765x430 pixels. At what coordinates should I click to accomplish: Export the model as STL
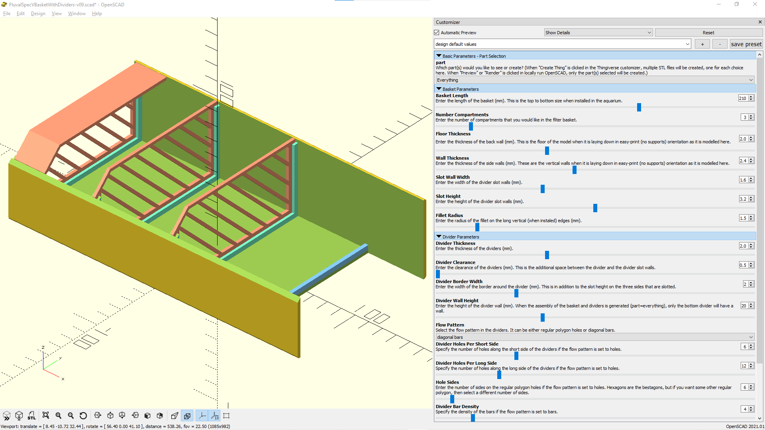click(31, 416)
